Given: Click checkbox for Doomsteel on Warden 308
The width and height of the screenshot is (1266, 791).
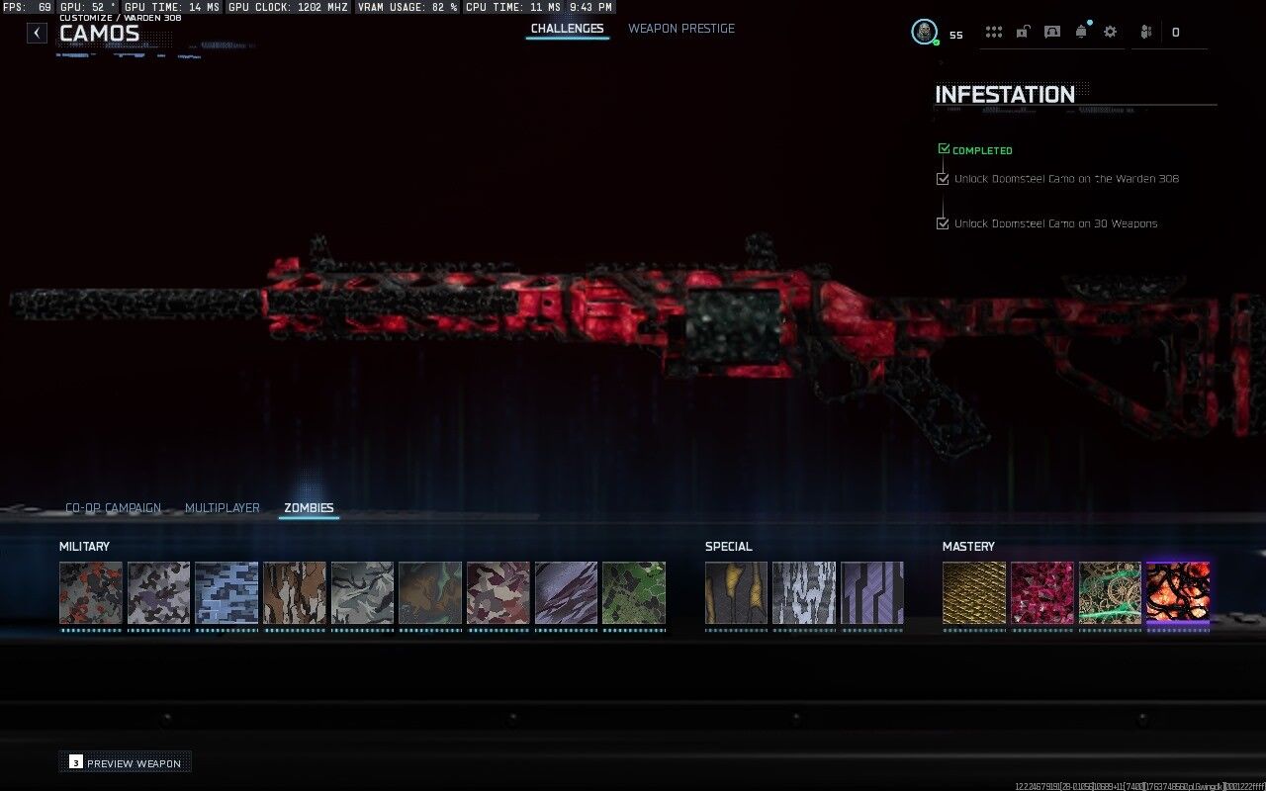Looking at the screenshot, I should point(943,179).
